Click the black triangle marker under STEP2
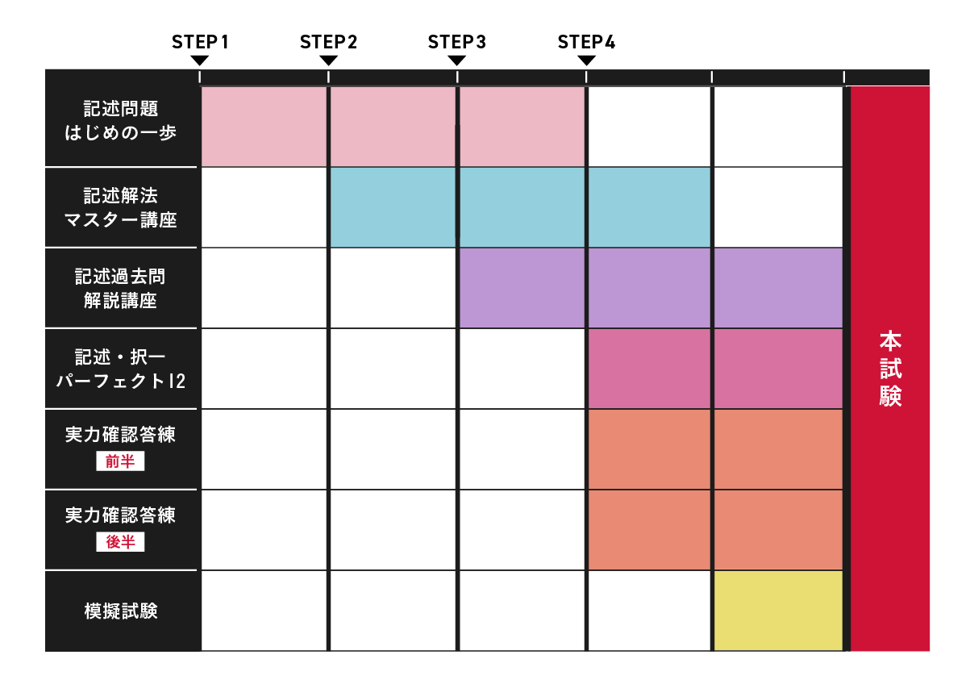974x684 pixels. (328, 61)
